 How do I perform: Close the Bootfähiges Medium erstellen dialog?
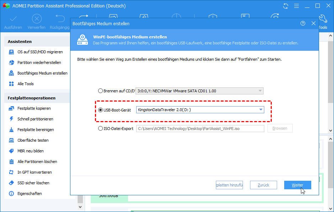(x=313, y=23)
